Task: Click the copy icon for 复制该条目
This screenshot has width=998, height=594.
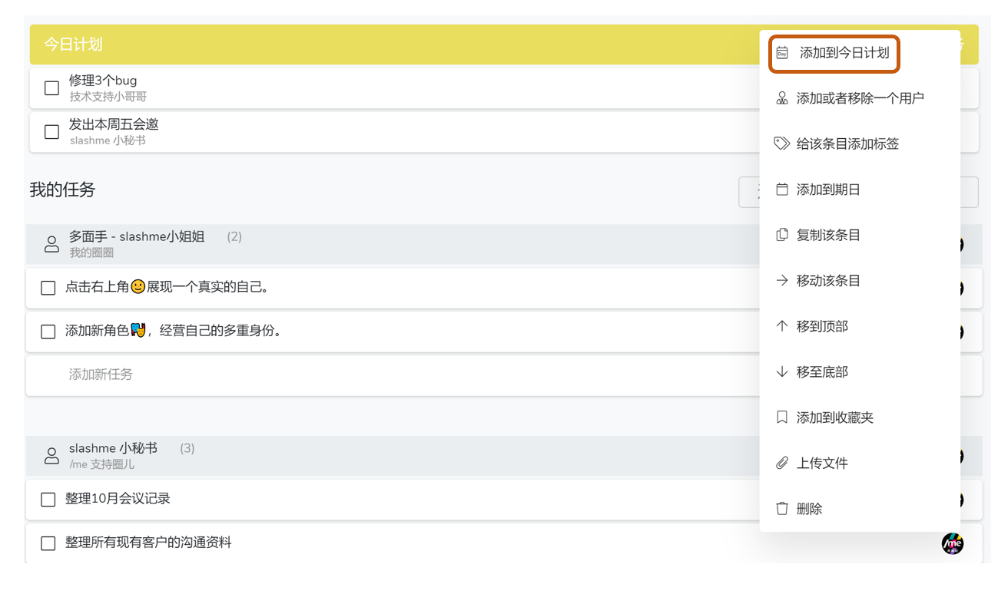Action: 782,235
